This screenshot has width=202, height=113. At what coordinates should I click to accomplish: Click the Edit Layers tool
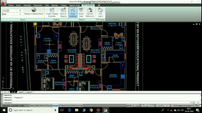pyautogui.click(x=100, y=12)
